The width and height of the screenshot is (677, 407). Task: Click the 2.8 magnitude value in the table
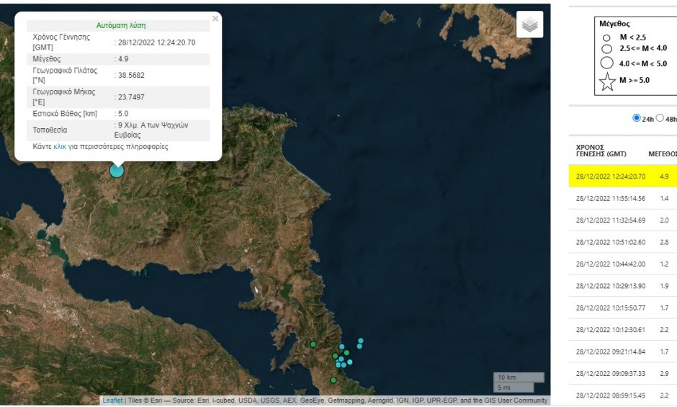(x=664, y=242)
